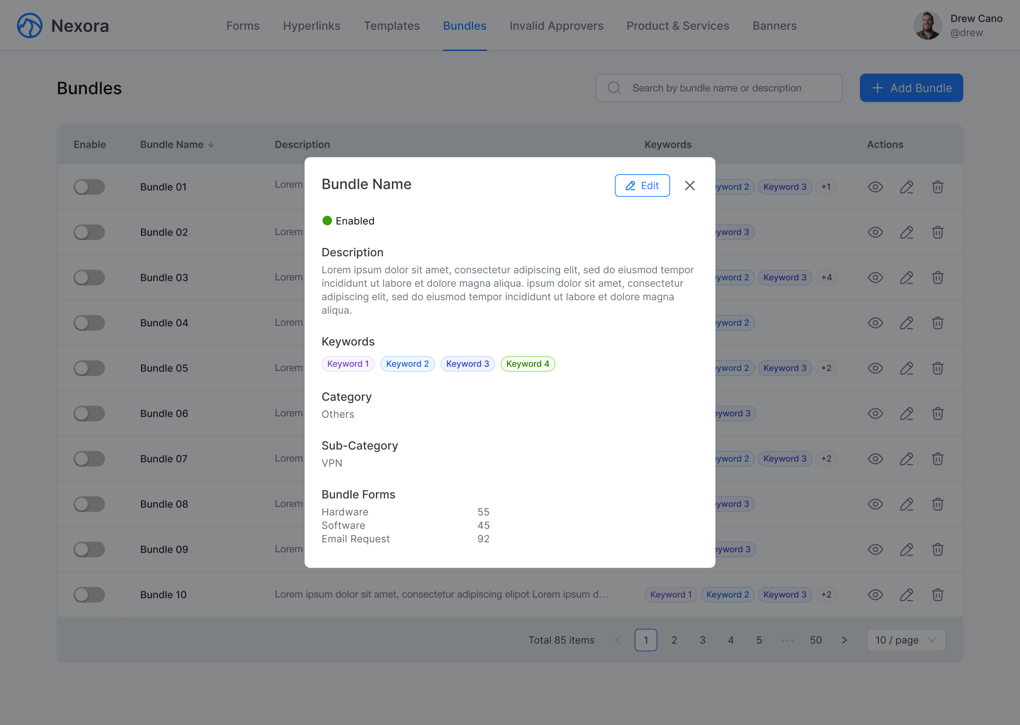This screenshot has width=1020, height=725.
Task: Turn on Bundle 10 enable toggle
Action: (x=89, y=595)
